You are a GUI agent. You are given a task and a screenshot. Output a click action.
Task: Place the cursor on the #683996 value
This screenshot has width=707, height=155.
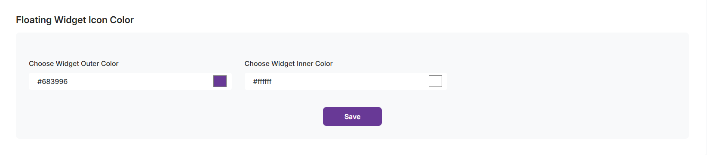52,81
